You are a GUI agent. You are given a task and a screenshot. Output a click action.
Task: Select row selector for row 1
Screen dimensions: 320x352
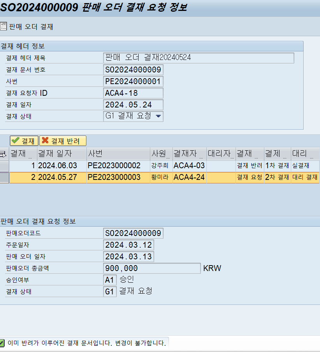[x=4, y=166]
